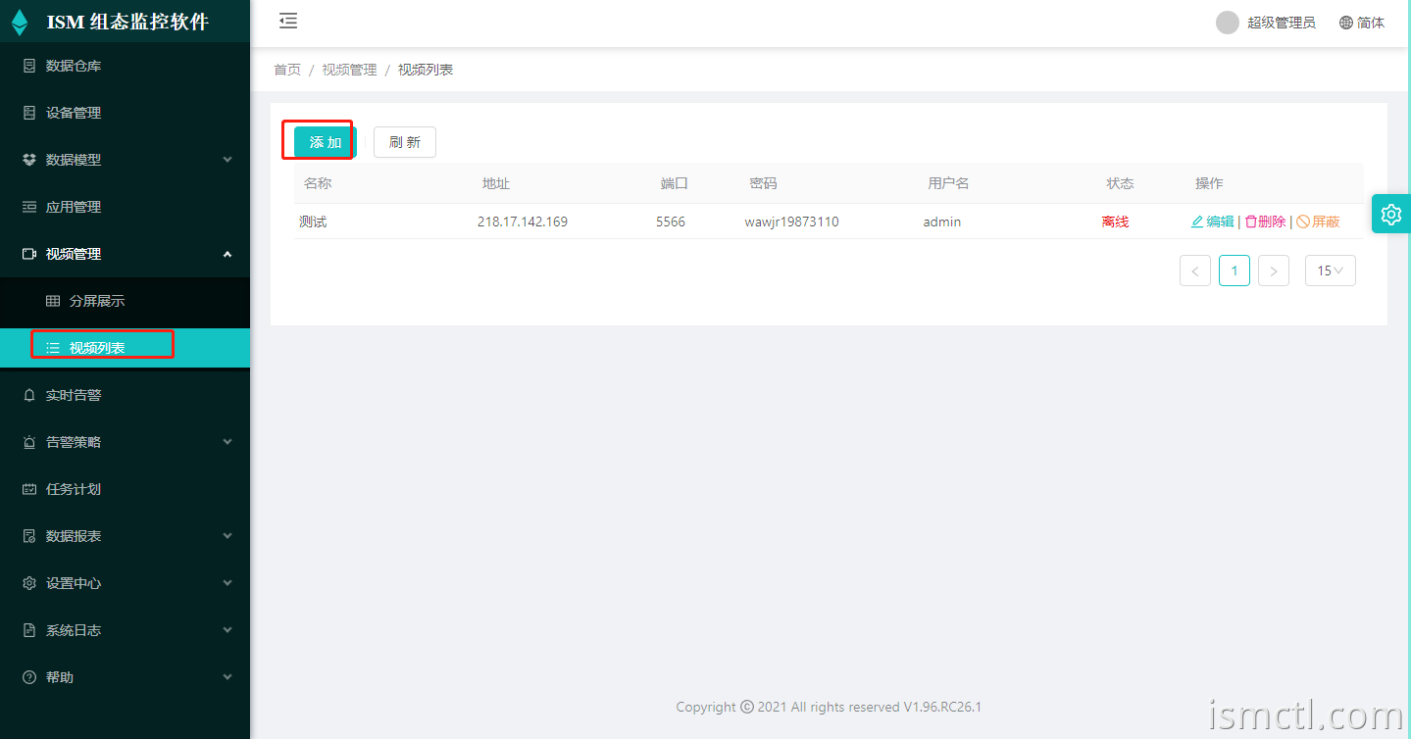The height and width of the screenshot is (739, 1411).
Task: Click the 分屏展示 grid icon
Action: point(53,301)
